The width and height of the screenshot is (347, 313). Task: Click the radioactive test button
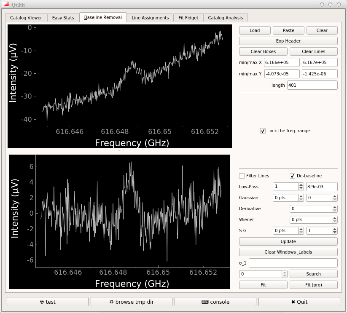click(x=48, y=302)
